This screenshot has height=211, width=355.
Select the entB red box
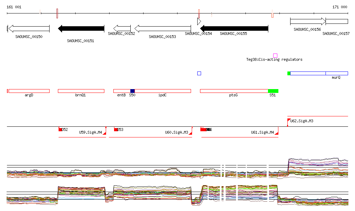[122, 91]
